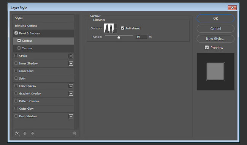Uncheck the Bevel & Emboss checkbox

16,33
